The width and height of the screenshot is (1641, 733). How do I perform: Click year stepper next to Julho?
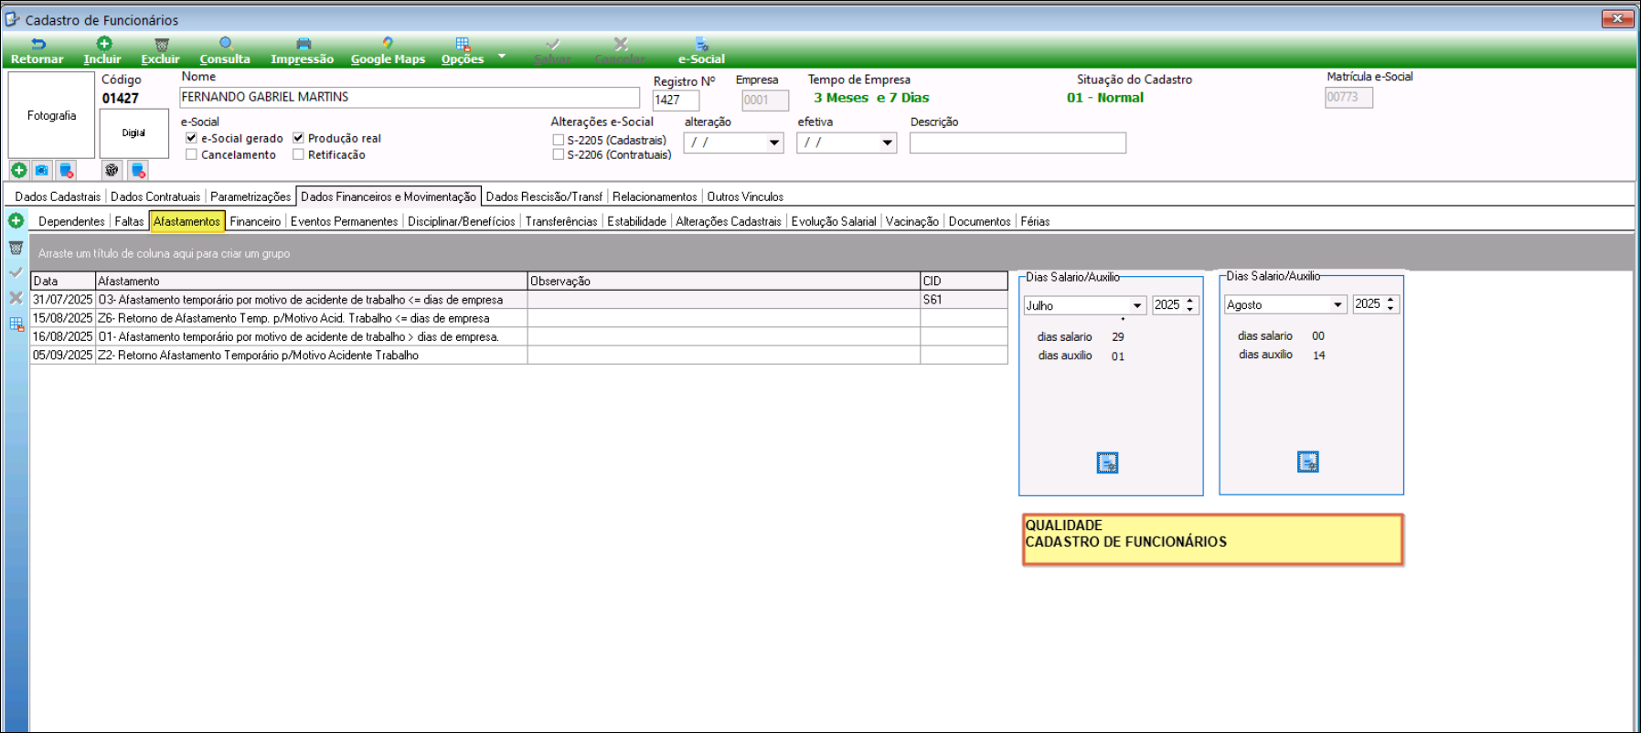point(1190,305)
